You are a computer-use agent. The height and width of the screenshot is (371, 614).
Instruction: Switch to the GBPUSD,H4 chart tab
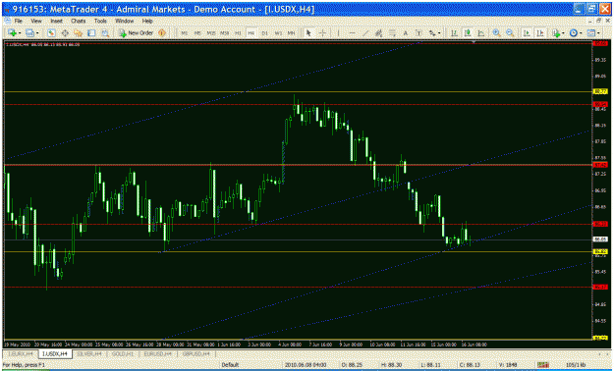click(x=195, y=353)
